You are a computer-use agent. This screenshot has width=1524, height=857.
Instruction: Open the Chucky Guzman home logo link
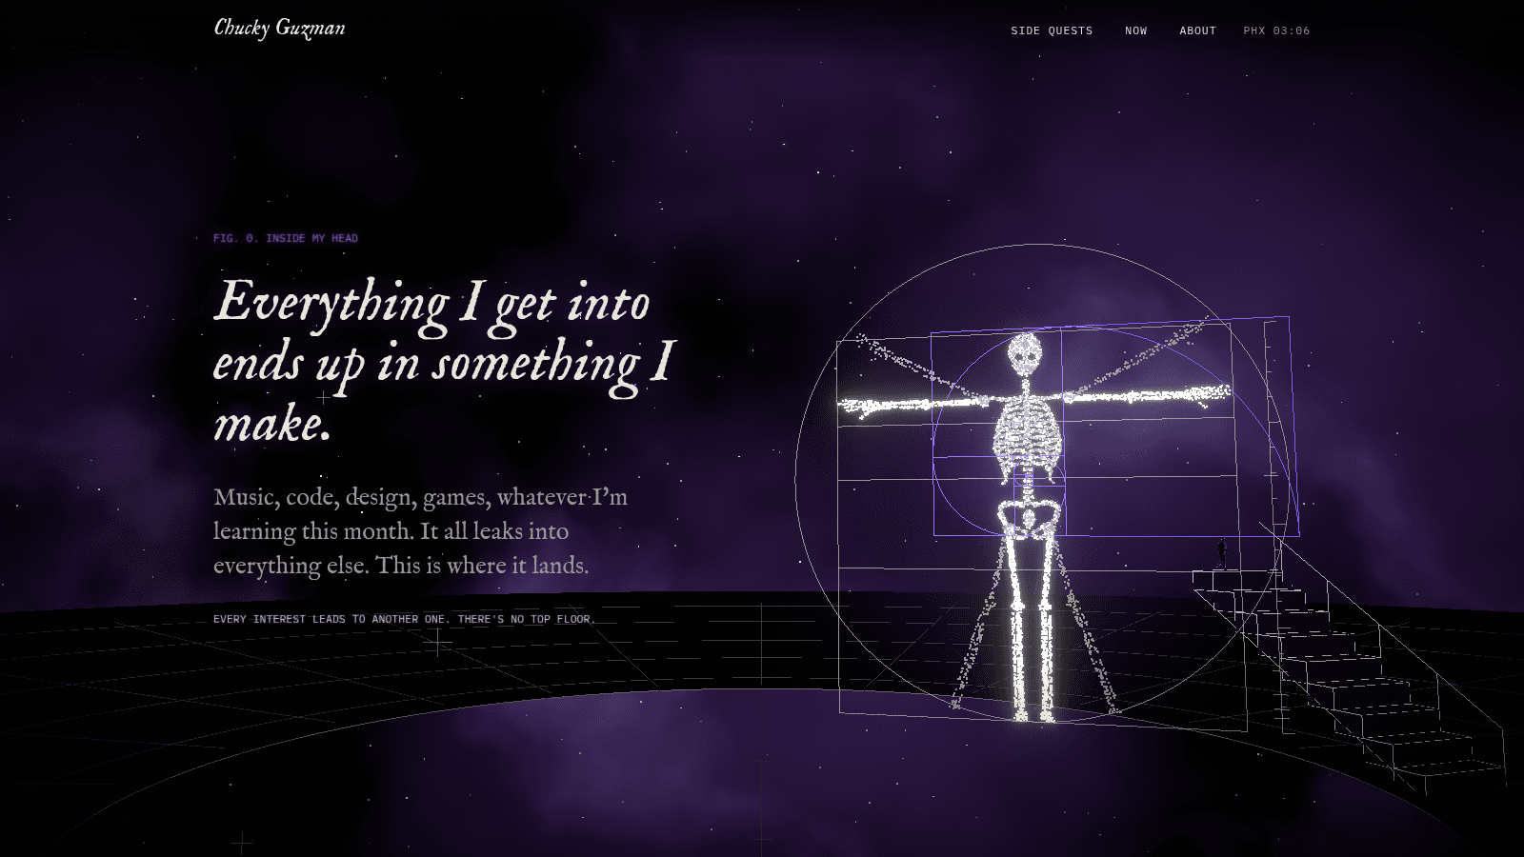279,29
